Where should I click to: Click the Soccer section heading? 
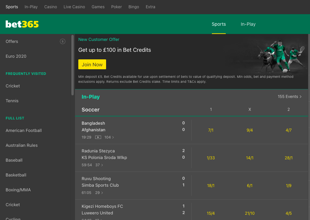pyautogui.click(x=91, y=110)
